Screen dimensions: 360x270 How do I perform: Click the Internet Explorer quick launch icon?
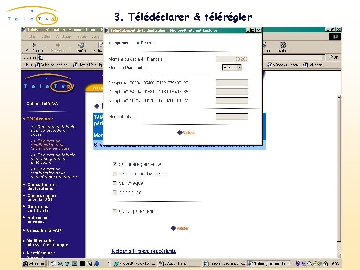click(x=97, y=264)
